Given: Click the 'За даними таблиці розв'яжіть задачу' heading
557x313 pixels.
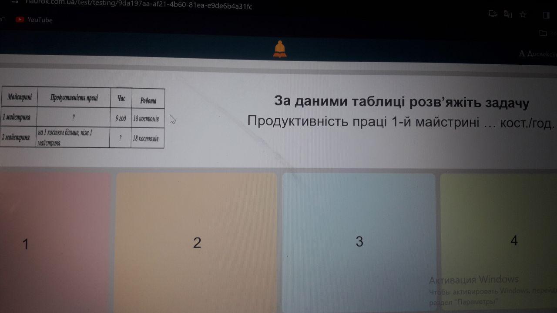Looking at the screenshot, I should pos(401,103).
